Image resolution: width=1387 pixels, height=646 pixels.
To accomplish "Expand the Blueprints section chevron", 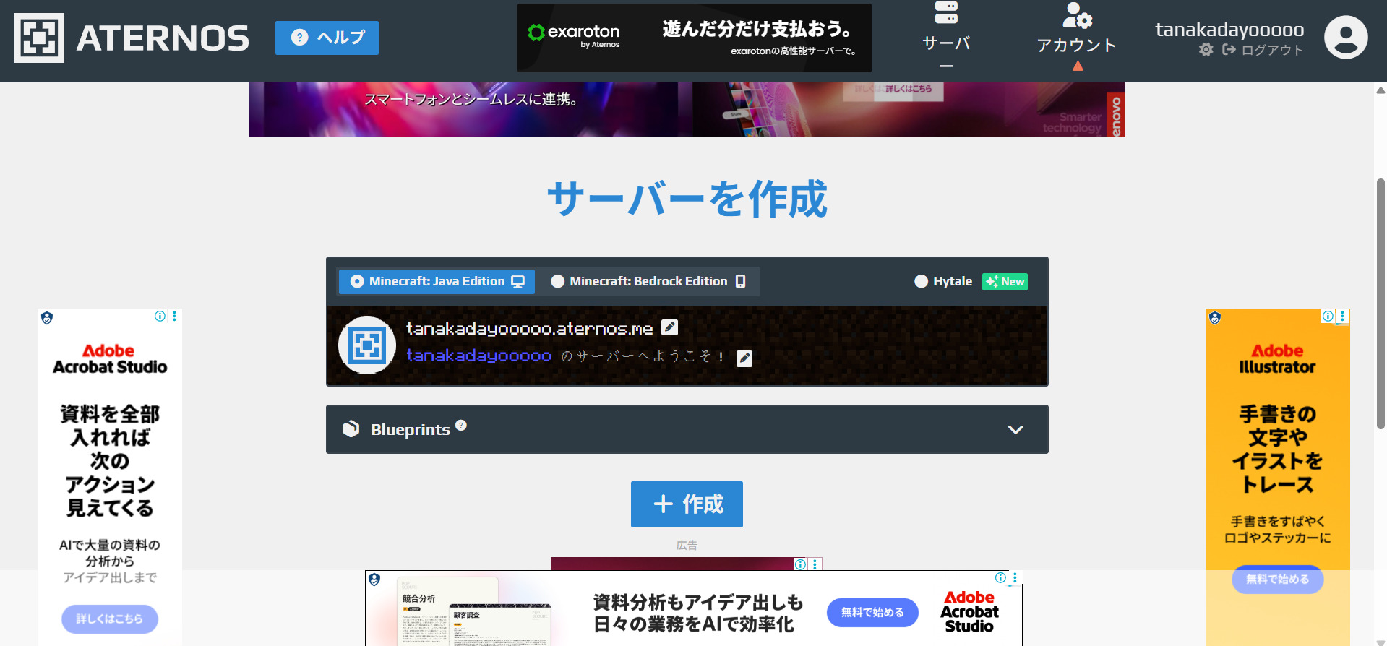I will pos(1015,430).
